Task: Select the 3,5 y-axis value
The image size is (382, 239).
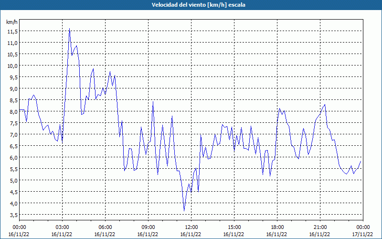Action: (x=13, y=215)
